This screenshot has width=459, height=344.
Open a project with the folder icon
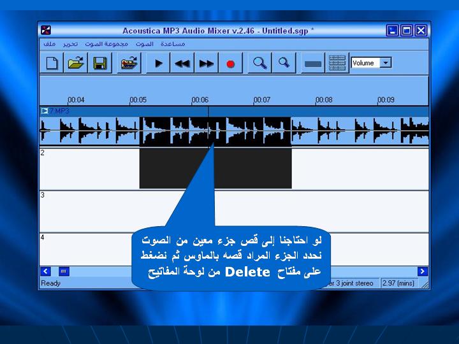75,63
